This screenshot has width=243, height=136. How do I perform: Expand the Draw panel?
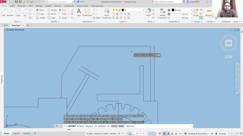pos(17,22)
